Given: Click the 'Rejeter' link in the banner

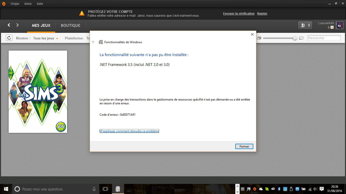Looking at the screenshot, I should point(262,14).
